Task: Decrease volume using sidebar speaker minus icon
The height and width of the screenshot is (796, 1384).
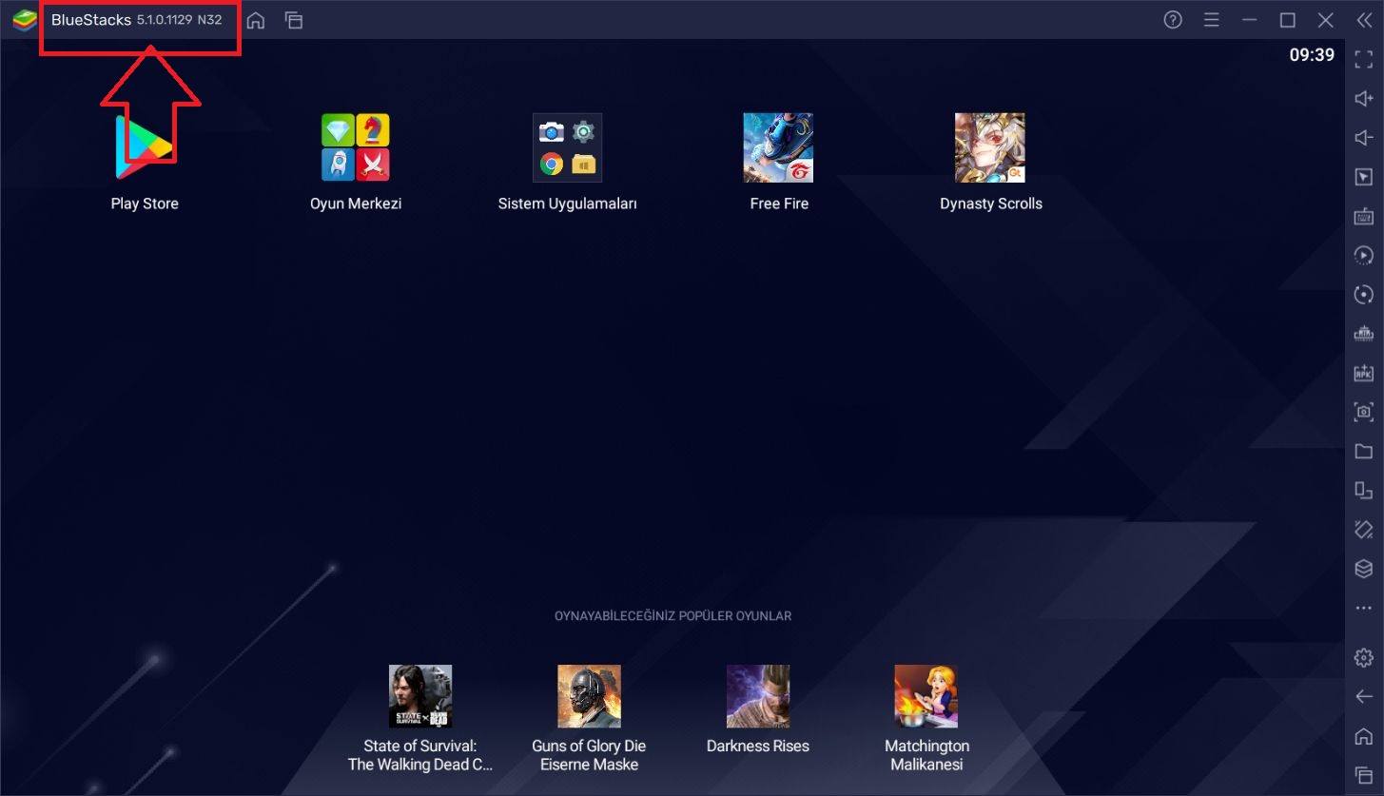Action: tap(1364, 138)
